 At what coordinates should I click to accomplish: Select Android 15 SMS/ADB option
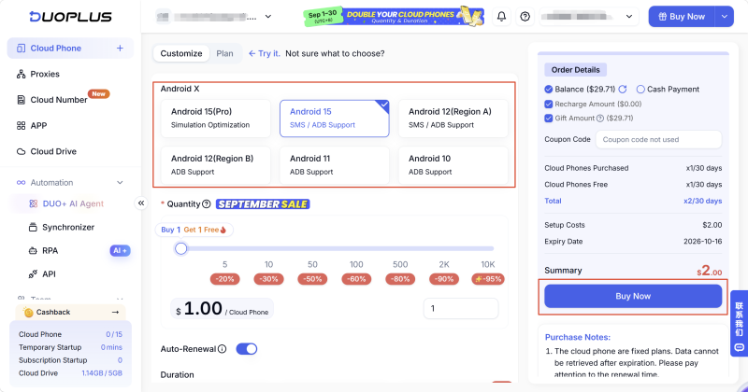coord(335,119)
